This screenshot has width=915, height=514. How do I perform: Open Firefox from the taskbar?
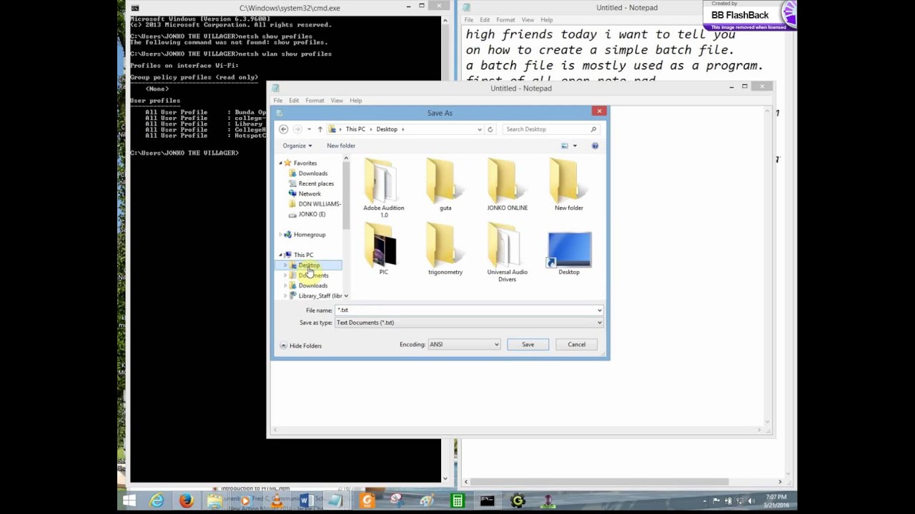pyautogui.click(x=187, y=501)
